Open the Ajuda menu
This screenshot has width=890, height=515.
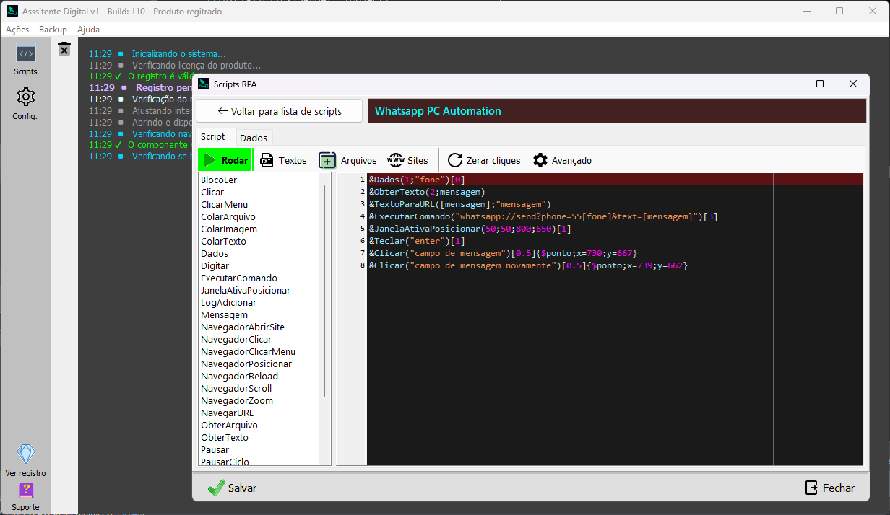88,30
